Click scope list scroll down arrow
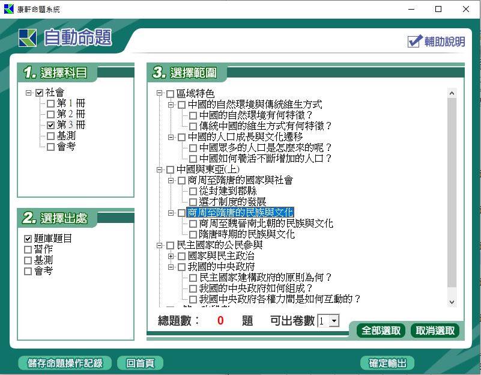 pyautogui.click(x=452, y=302)
